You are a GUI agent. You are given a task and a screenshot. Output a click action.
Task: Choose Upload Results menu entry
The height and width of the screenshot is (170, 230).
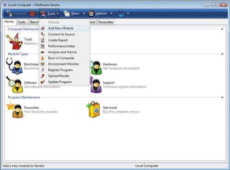click(x=64, y=76)
